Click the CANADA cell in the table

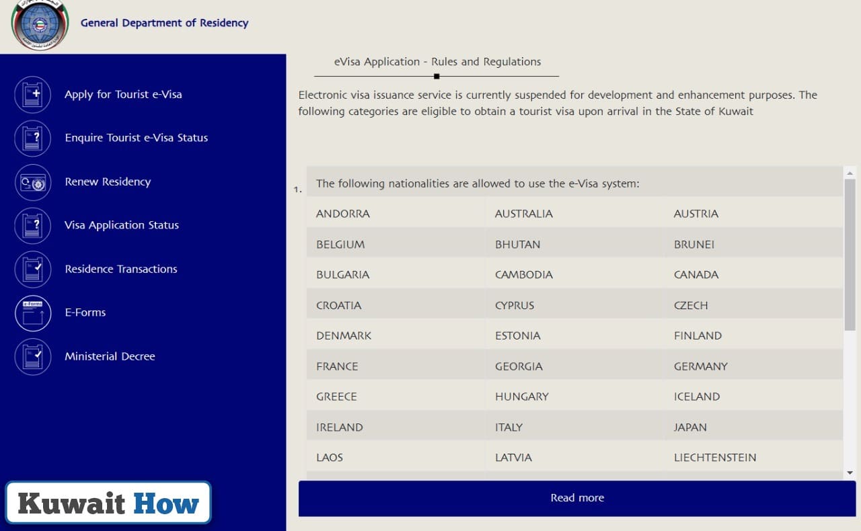[x=696, y=274]
